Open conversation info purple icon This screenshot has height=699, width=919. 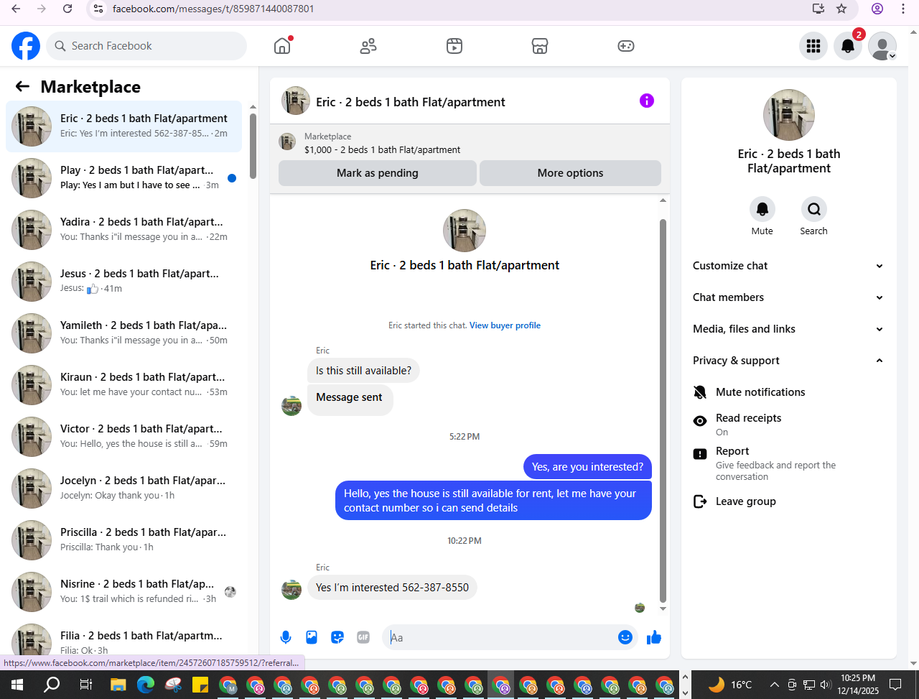coord(647,101)
